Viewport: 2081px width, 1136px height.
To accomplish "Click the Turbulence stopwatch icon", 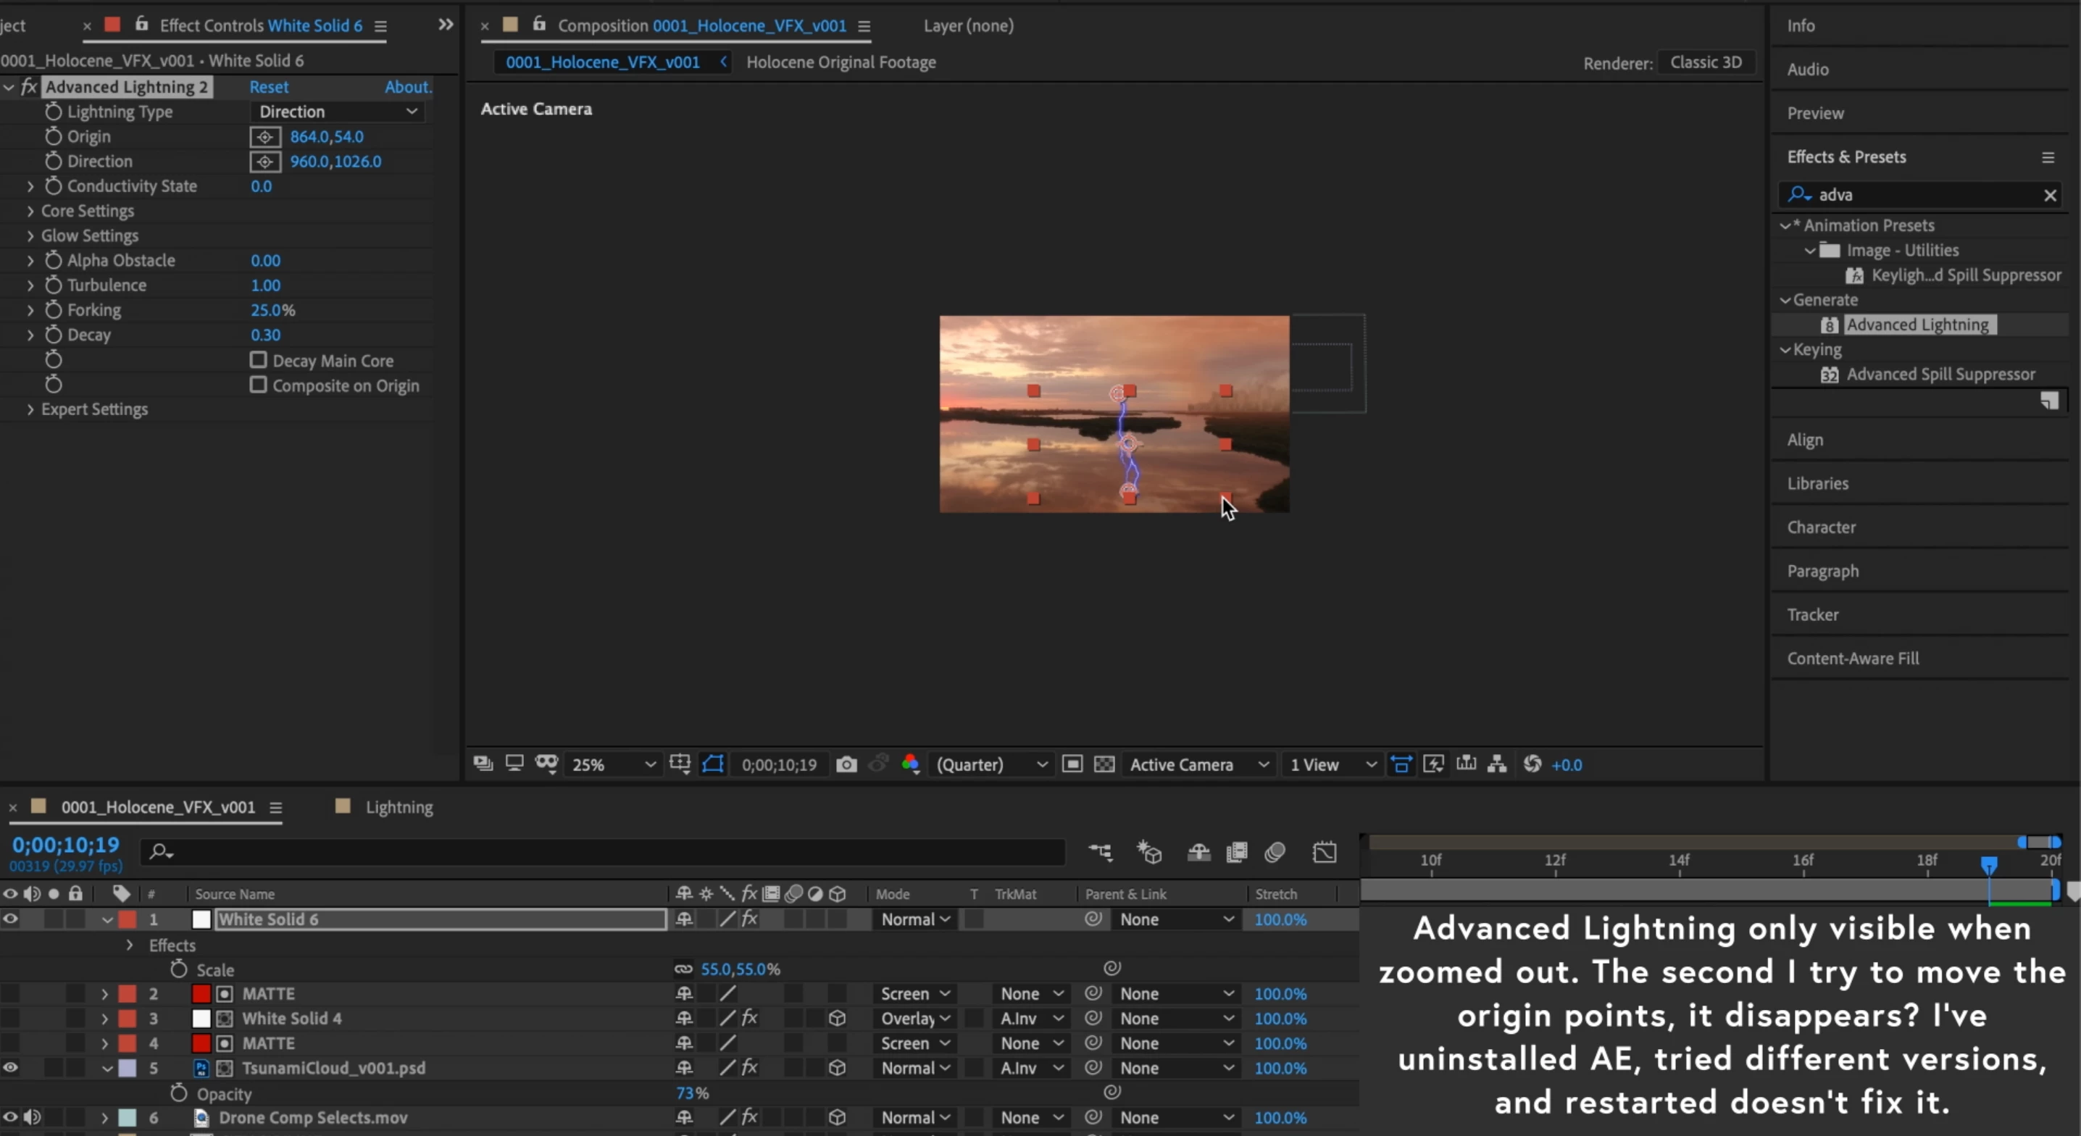I will (x=54, y=285).
